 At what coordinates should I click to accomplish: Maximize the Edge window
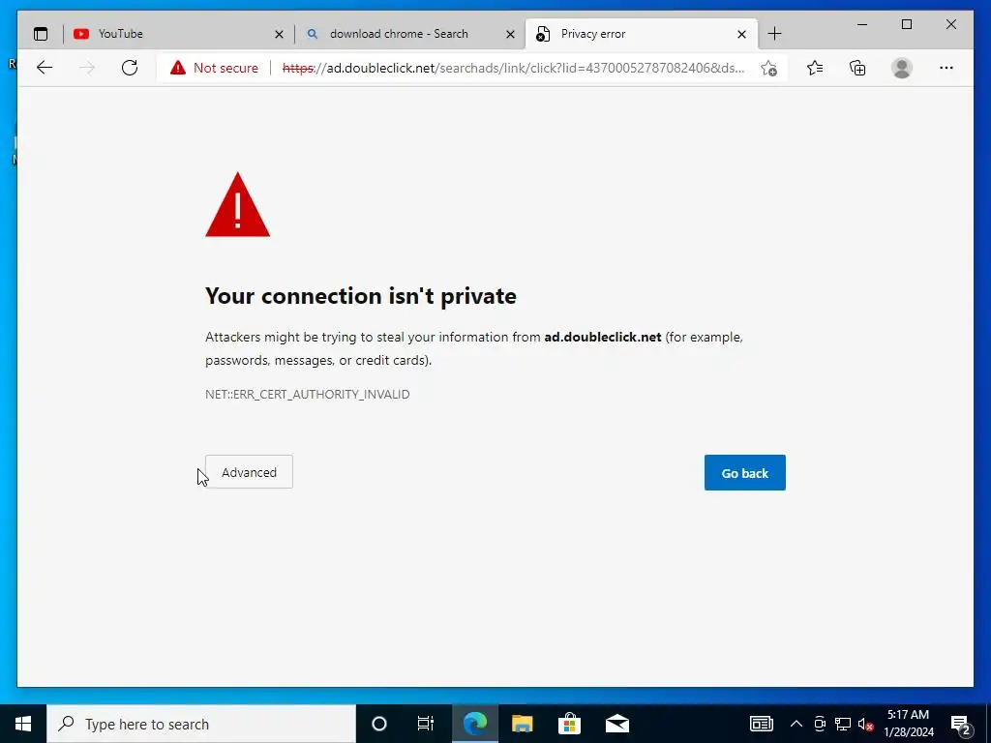[x=906, y=24]
